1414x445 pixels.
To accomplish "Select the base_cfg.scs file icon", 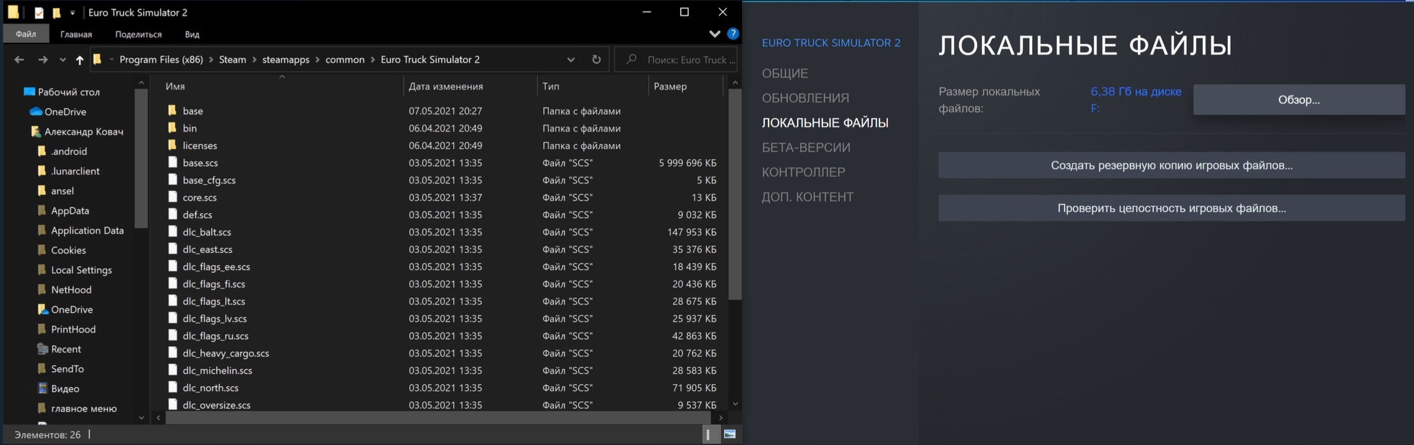I will pyautogui.click(x=173, y=180).
